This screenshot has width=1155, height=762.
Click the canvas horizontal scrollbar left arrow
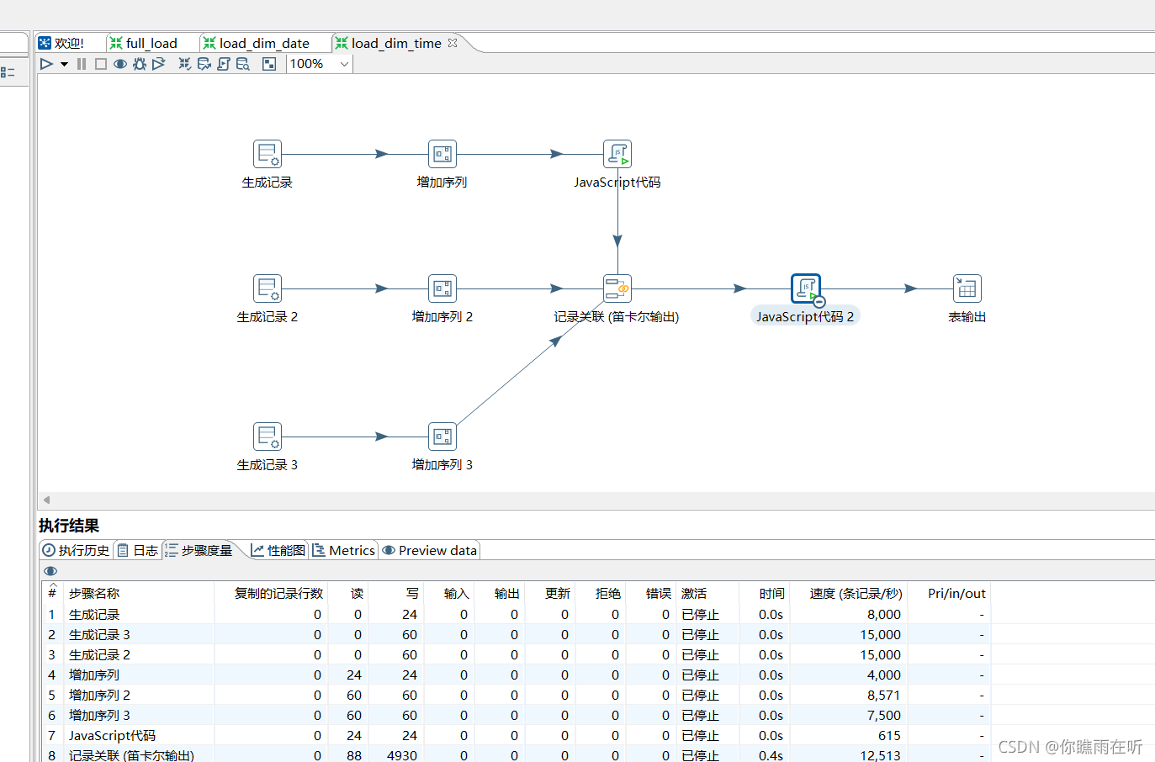pyautogui.click(x=46, y=500)
